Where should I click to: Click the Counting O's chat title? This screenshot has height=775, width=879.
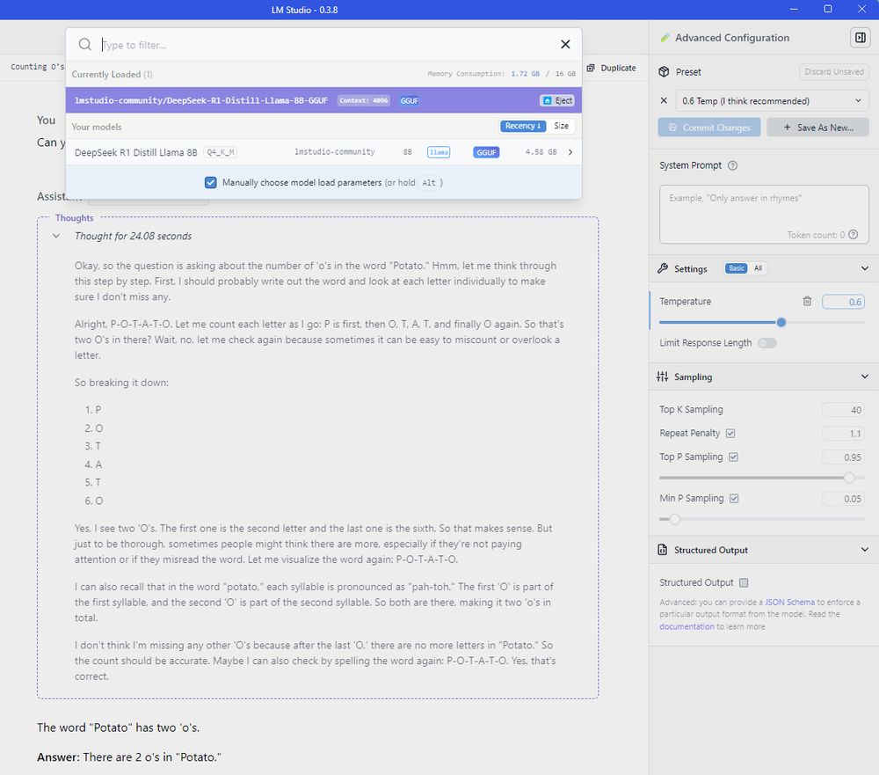tap(37, 67)
